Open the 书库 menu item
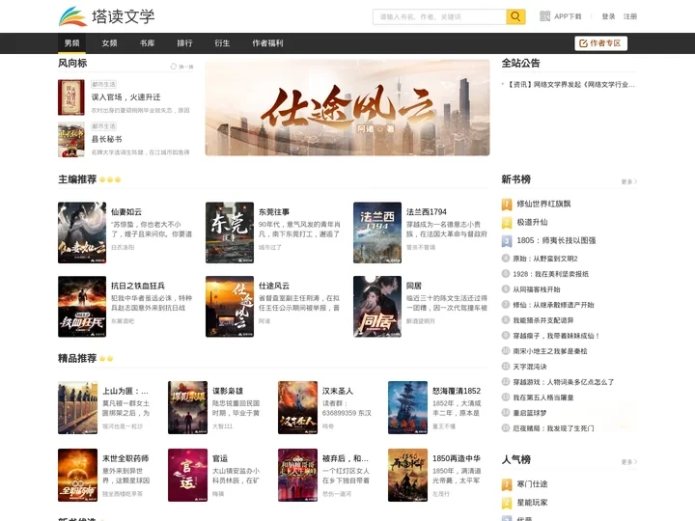The width and height of the screenshot is (695, 521). [147, 43]
